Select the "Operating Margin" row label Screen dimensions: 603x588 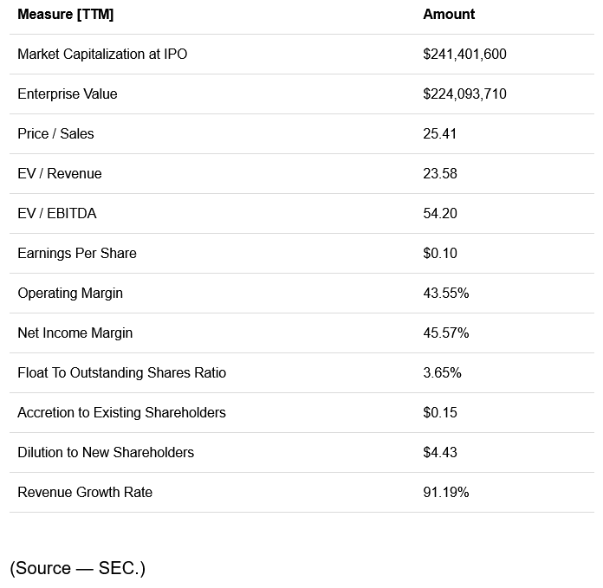(x=70, y=294)
